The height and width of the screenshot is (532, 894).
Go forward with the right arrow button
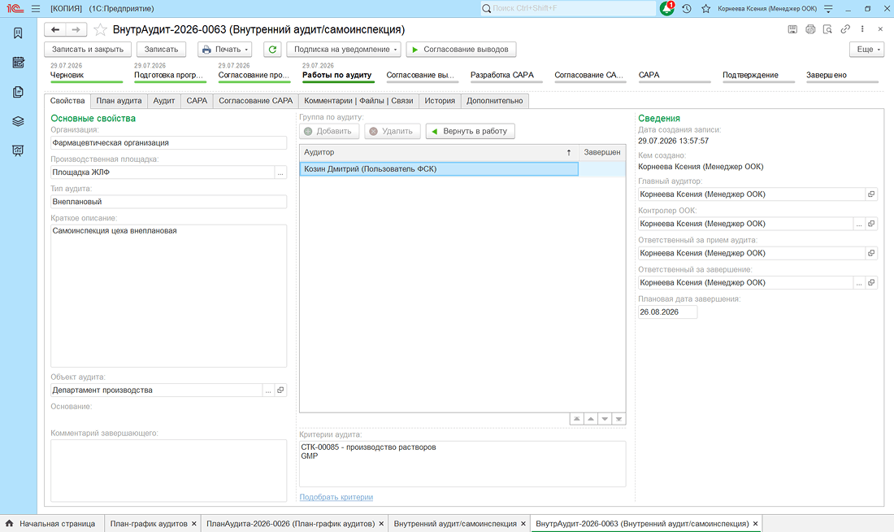76,29
